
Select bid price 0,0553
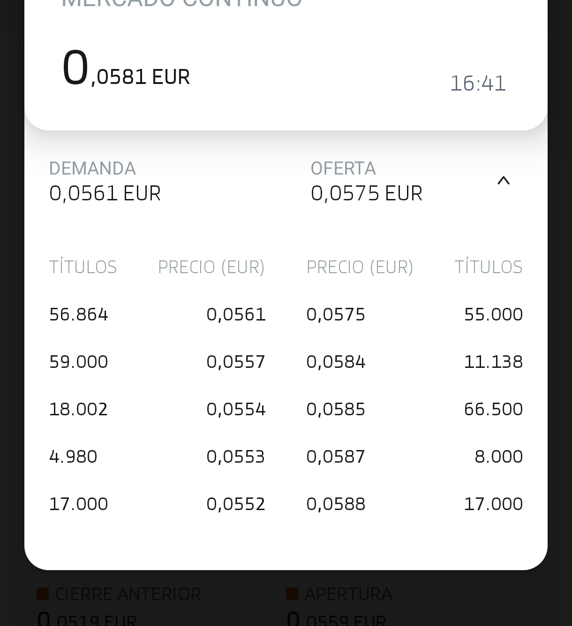(x=236, y=457)
